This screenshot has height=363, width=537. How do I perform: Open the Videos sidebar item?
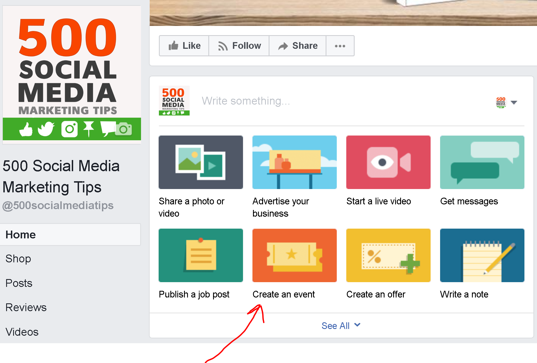tap(22, 332)
